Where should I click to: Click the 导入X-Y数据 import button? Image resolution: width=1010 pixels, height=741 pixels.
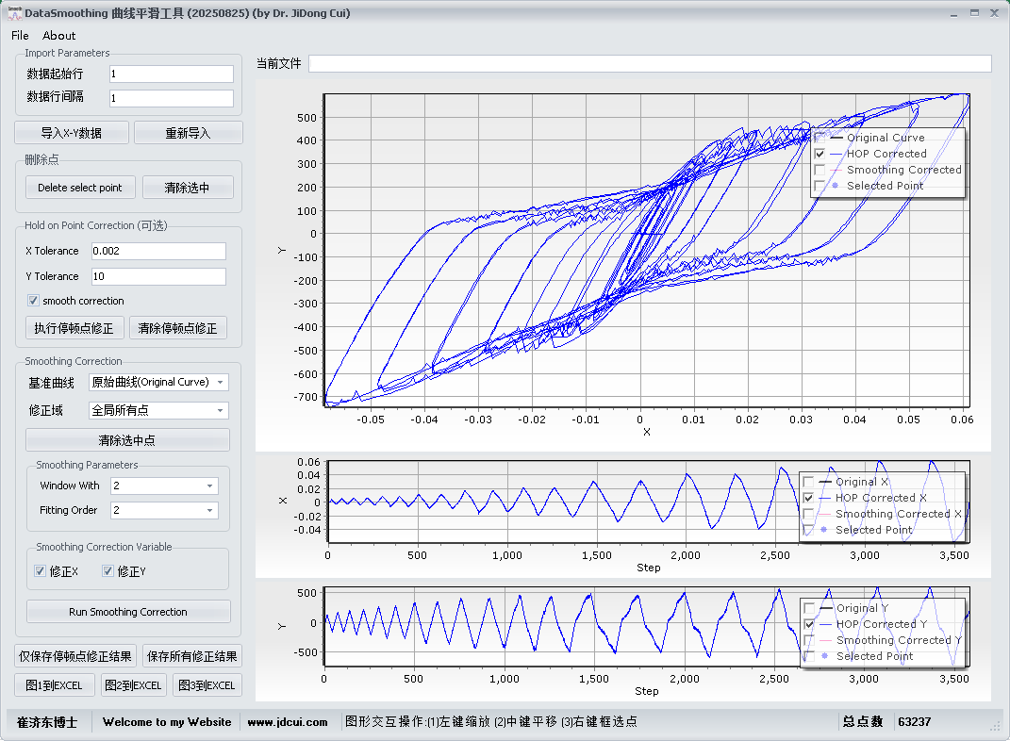click(x=72, y=133)
